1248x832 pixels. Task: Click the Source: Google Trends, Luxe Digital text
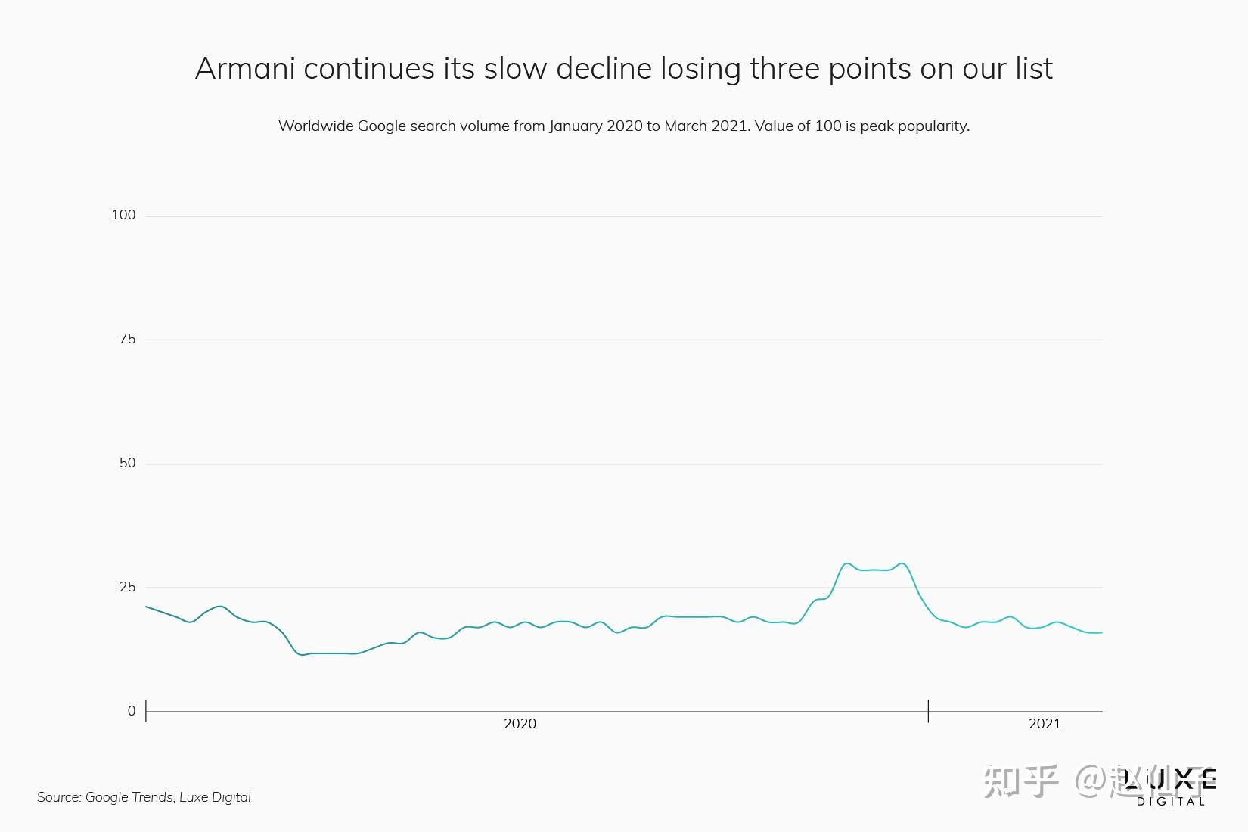pos(144,797)
